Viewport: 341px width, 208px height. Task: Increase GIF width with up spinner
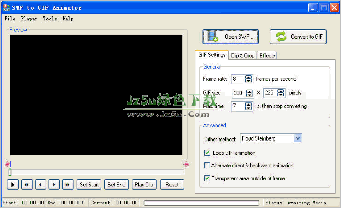249,92
